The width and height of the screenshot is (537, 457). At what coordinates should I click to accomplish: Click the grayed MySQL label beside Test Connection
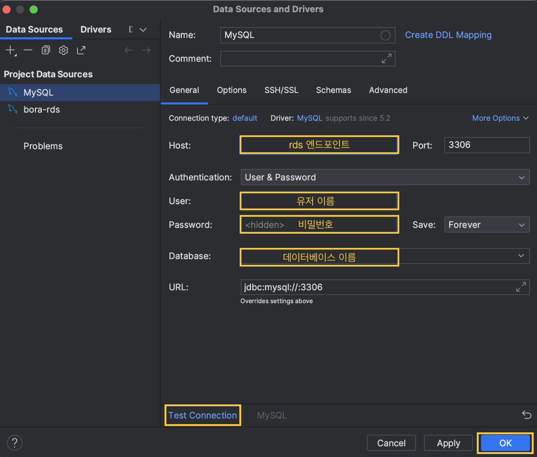click(x=272, y=415)
